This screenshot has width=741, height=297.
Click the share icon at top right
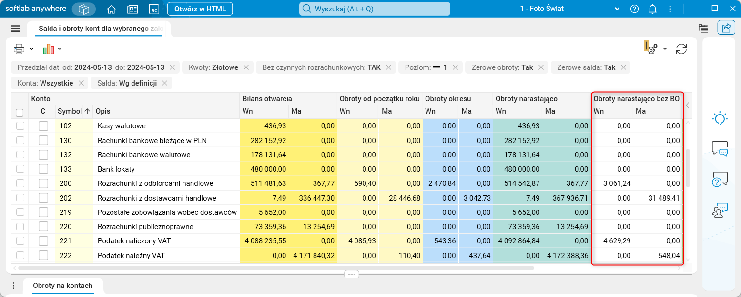point(726,28)
